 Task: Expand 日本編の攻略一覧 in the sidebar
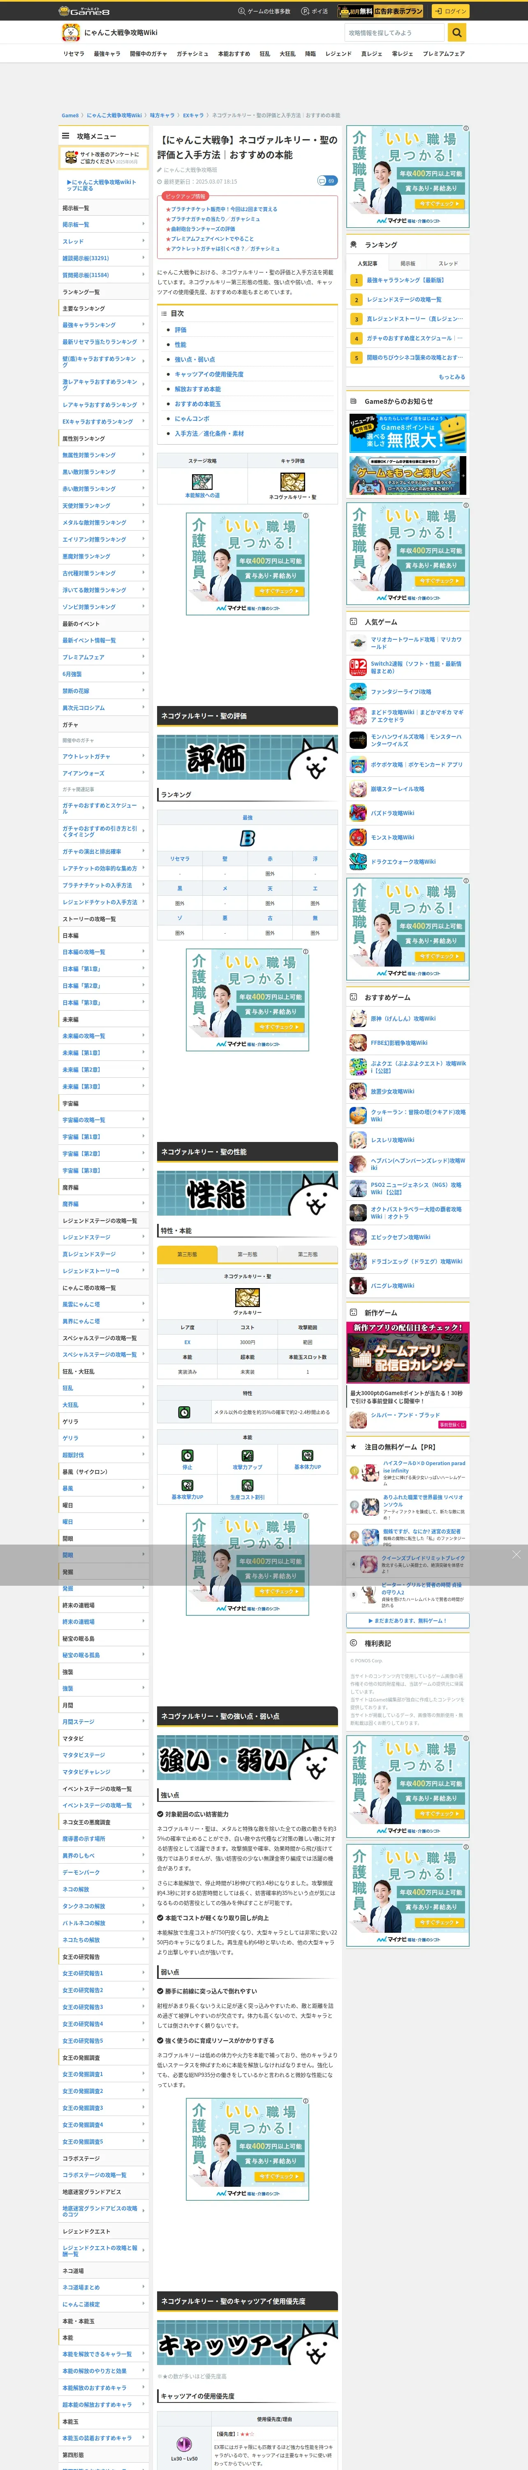104,952
